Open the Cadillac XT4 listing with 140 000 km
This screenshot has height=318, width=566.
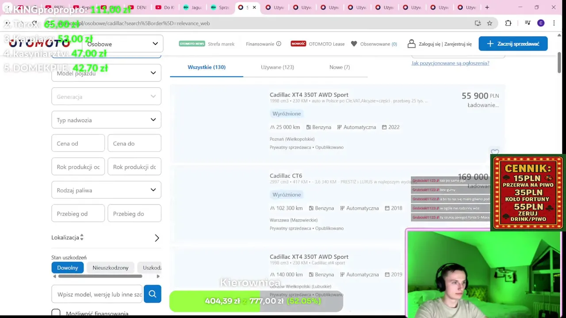click(309, 257)
